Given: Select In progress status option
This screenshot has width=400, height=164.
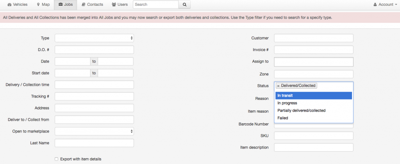Looking at the screenshot, I should [x=314, y=103].
